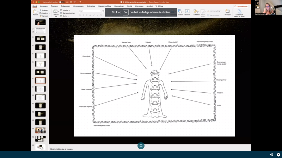Click the Schikken arrange icon
282x158 pixels.
(196, 12)
